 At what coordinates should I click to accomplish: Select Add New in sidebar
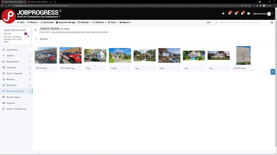pyautogui.click(x=16, y=56)
